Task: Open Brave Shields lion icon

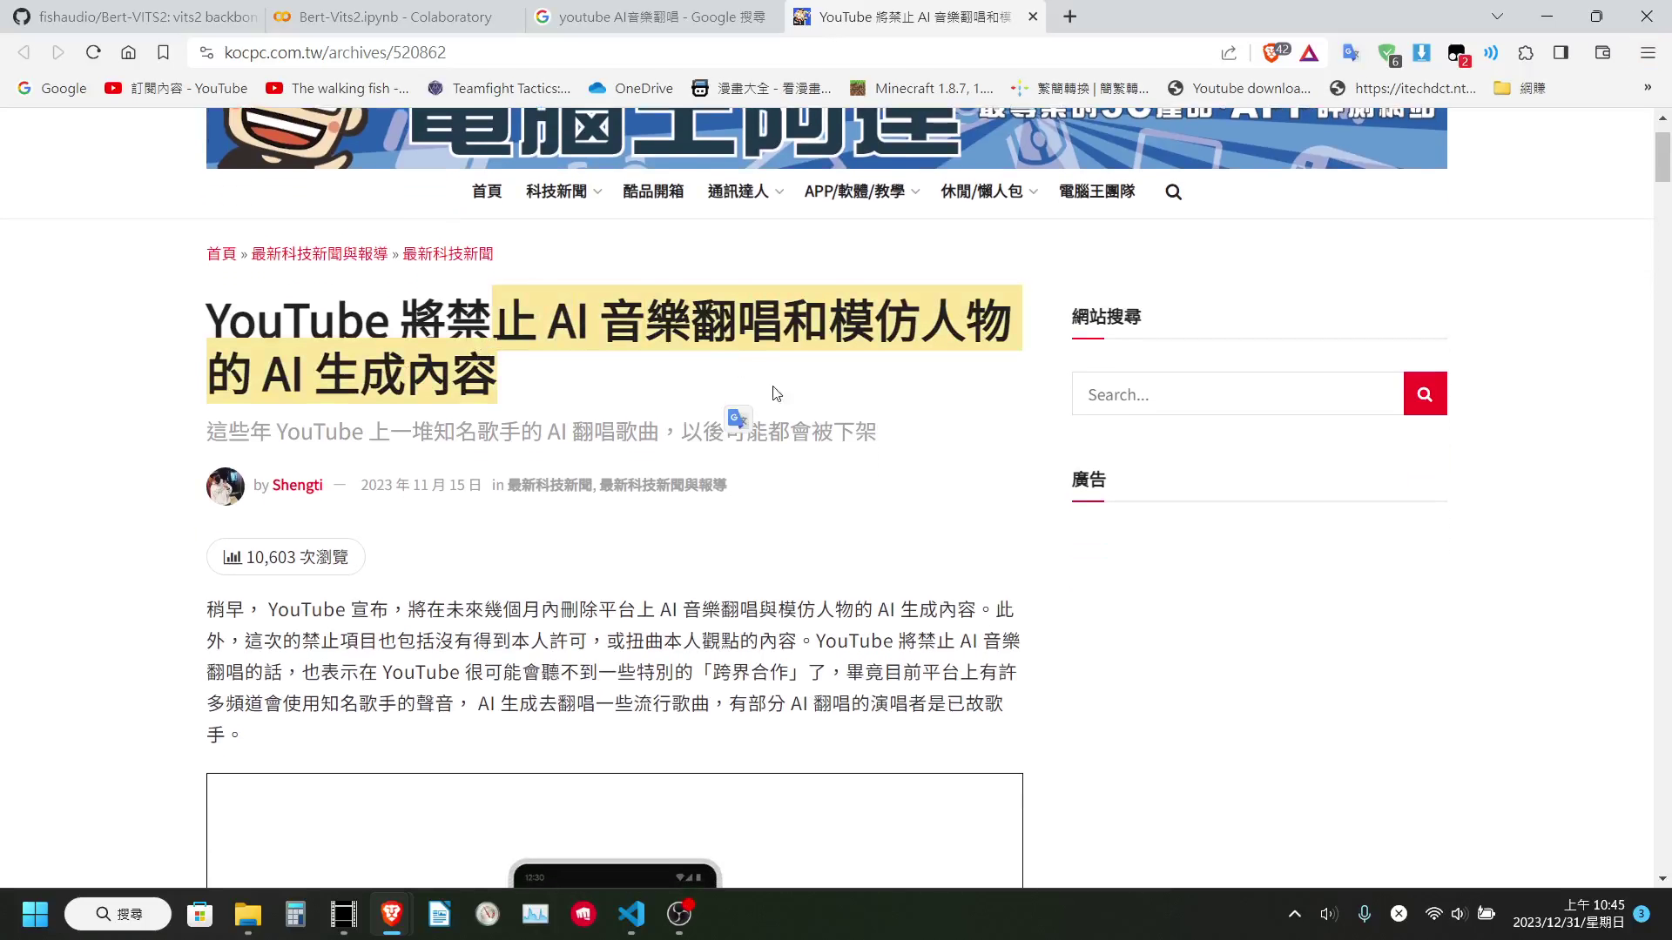Action: click(x=1274, y=53)
